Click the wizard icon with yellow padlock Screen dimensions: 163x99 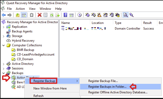tap(117, 15)
